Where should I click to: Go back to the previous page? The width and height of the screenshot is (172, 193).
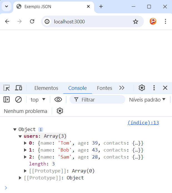pyautogui.click(x=7, y=21)
